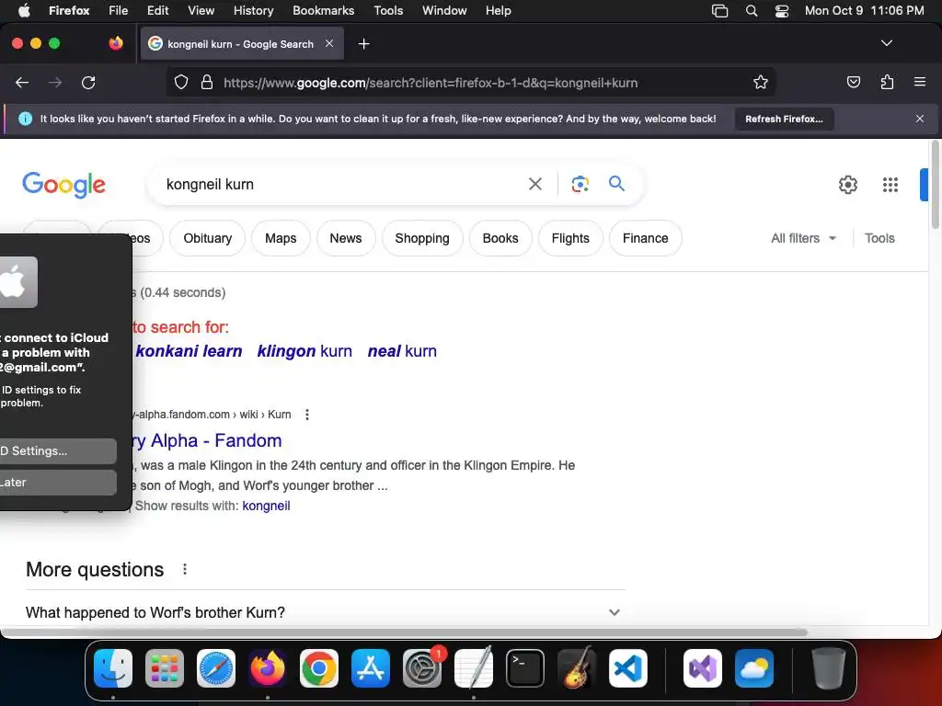Click the Google logo

63,184
